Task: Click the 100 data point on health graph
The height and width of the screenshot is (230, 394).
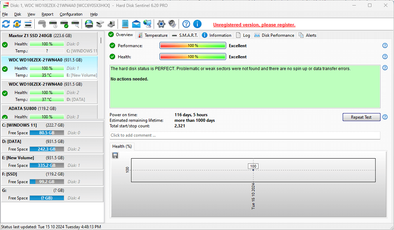Action: tap(253, 170)
